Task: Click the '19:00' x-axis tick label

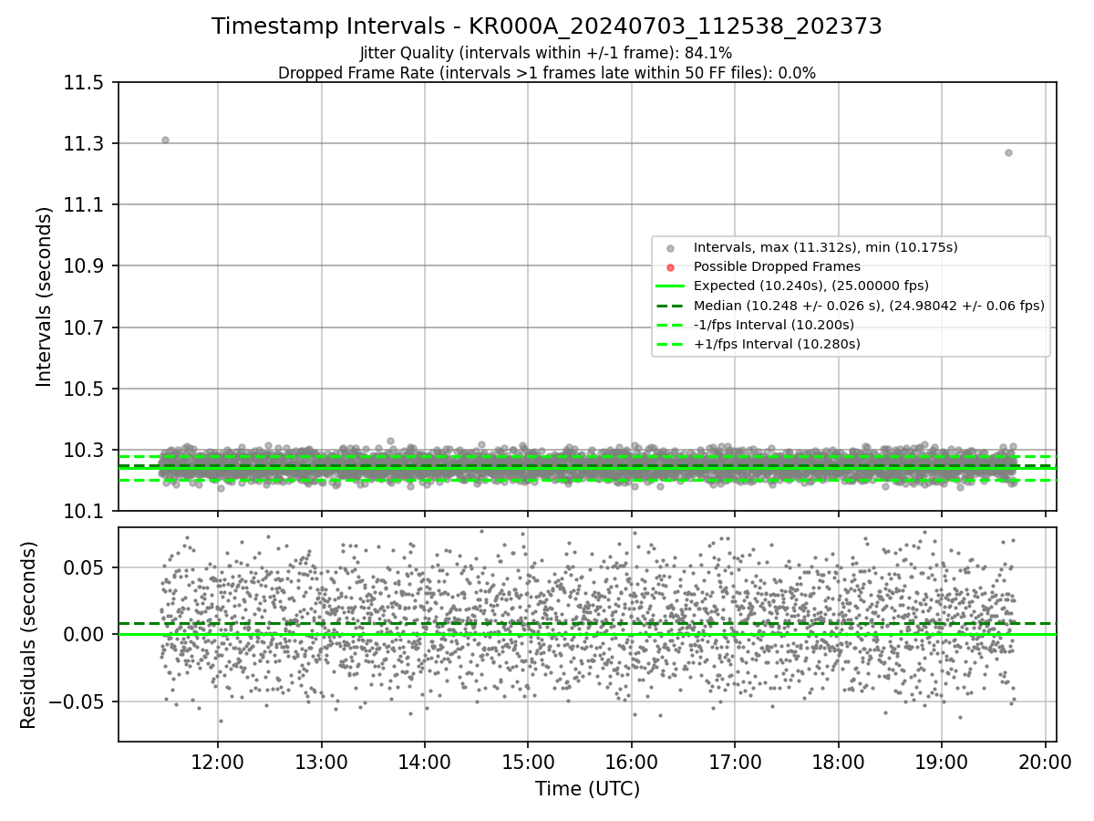Action: 942,763
